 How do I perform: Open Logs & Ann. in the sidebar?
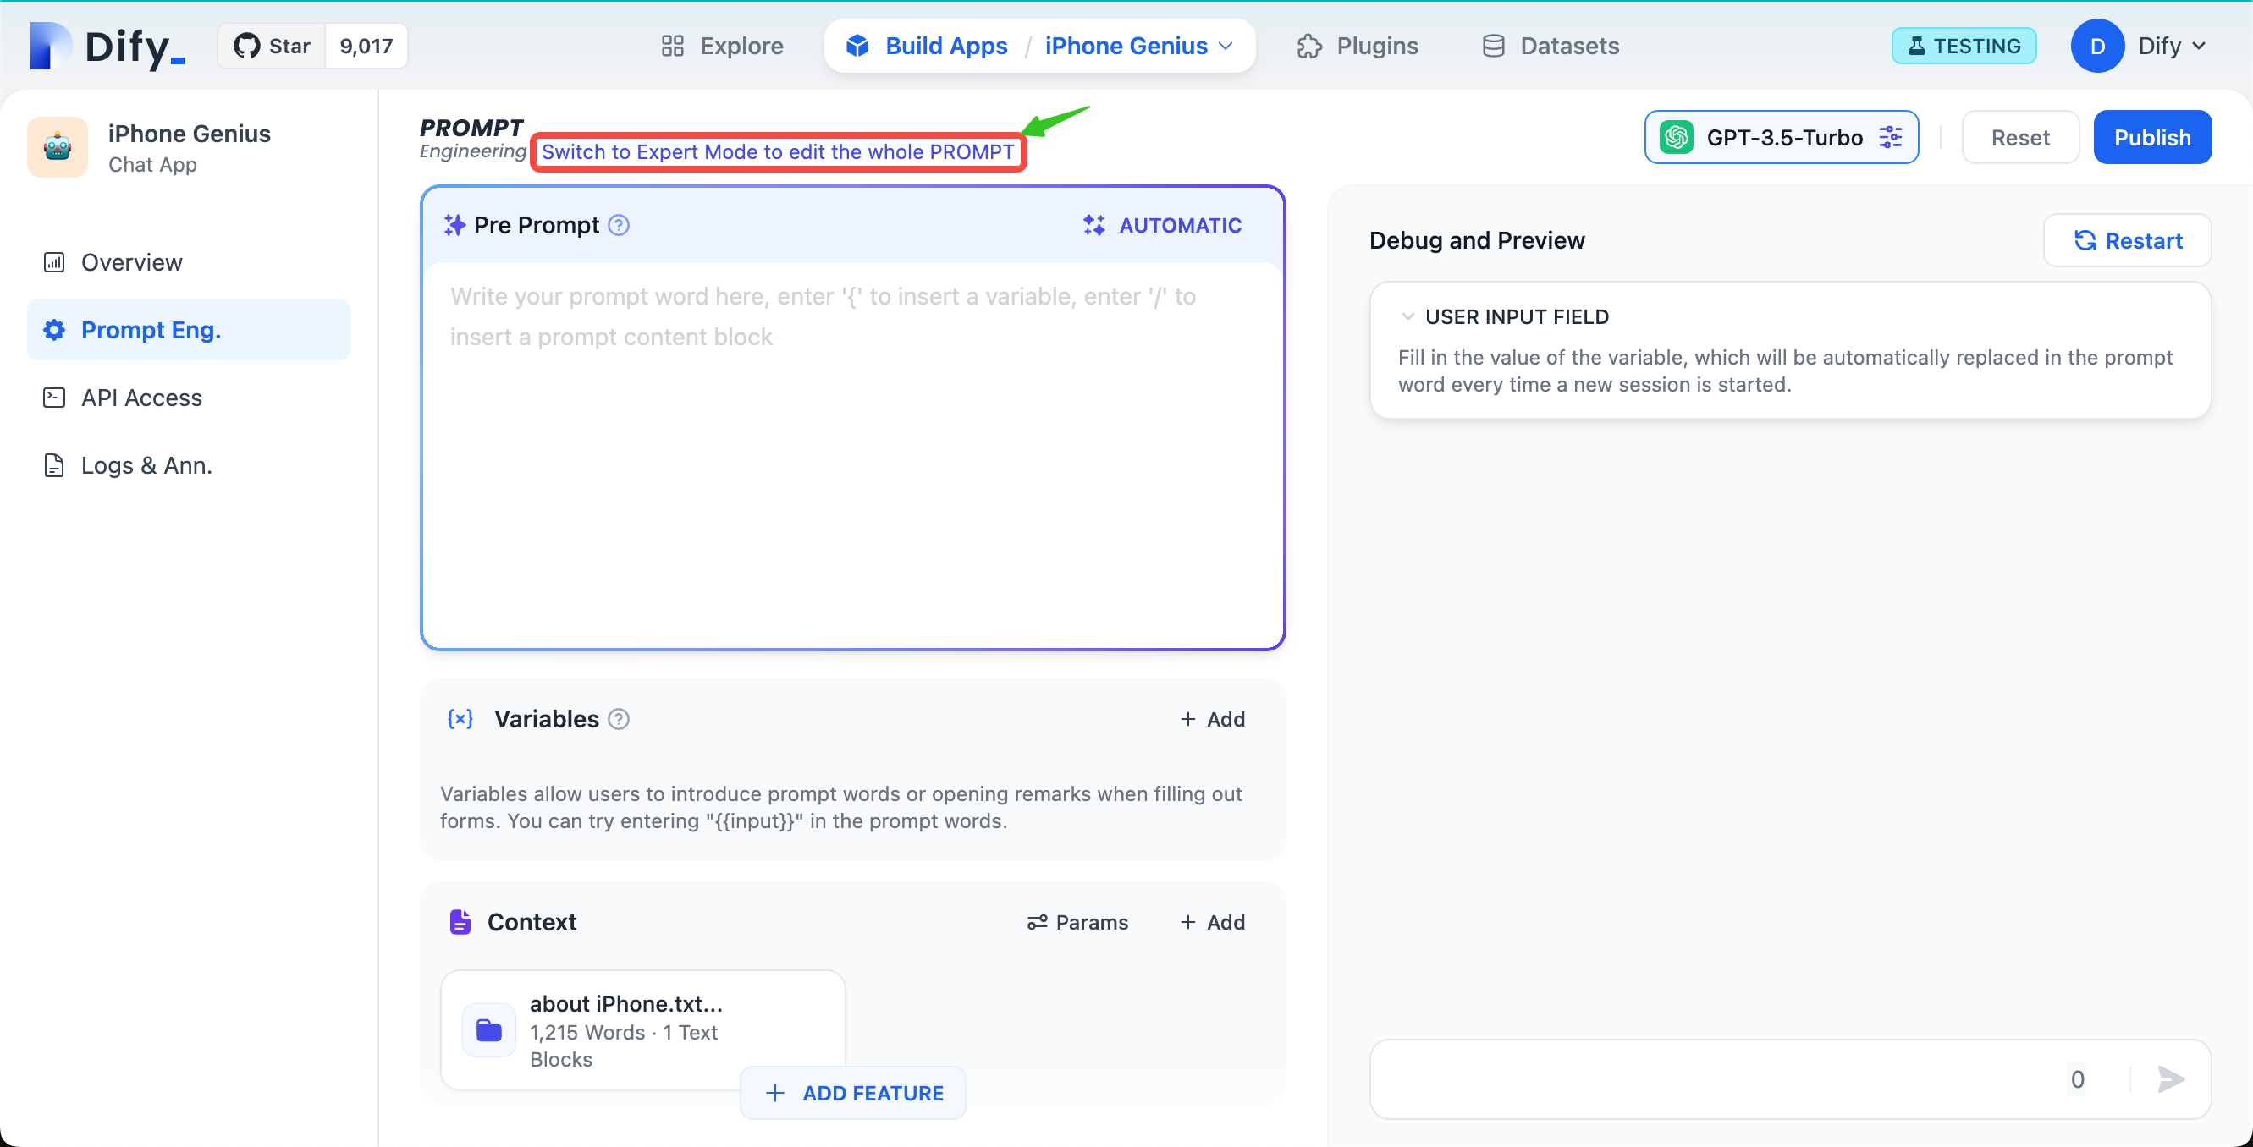coord(146,465)
